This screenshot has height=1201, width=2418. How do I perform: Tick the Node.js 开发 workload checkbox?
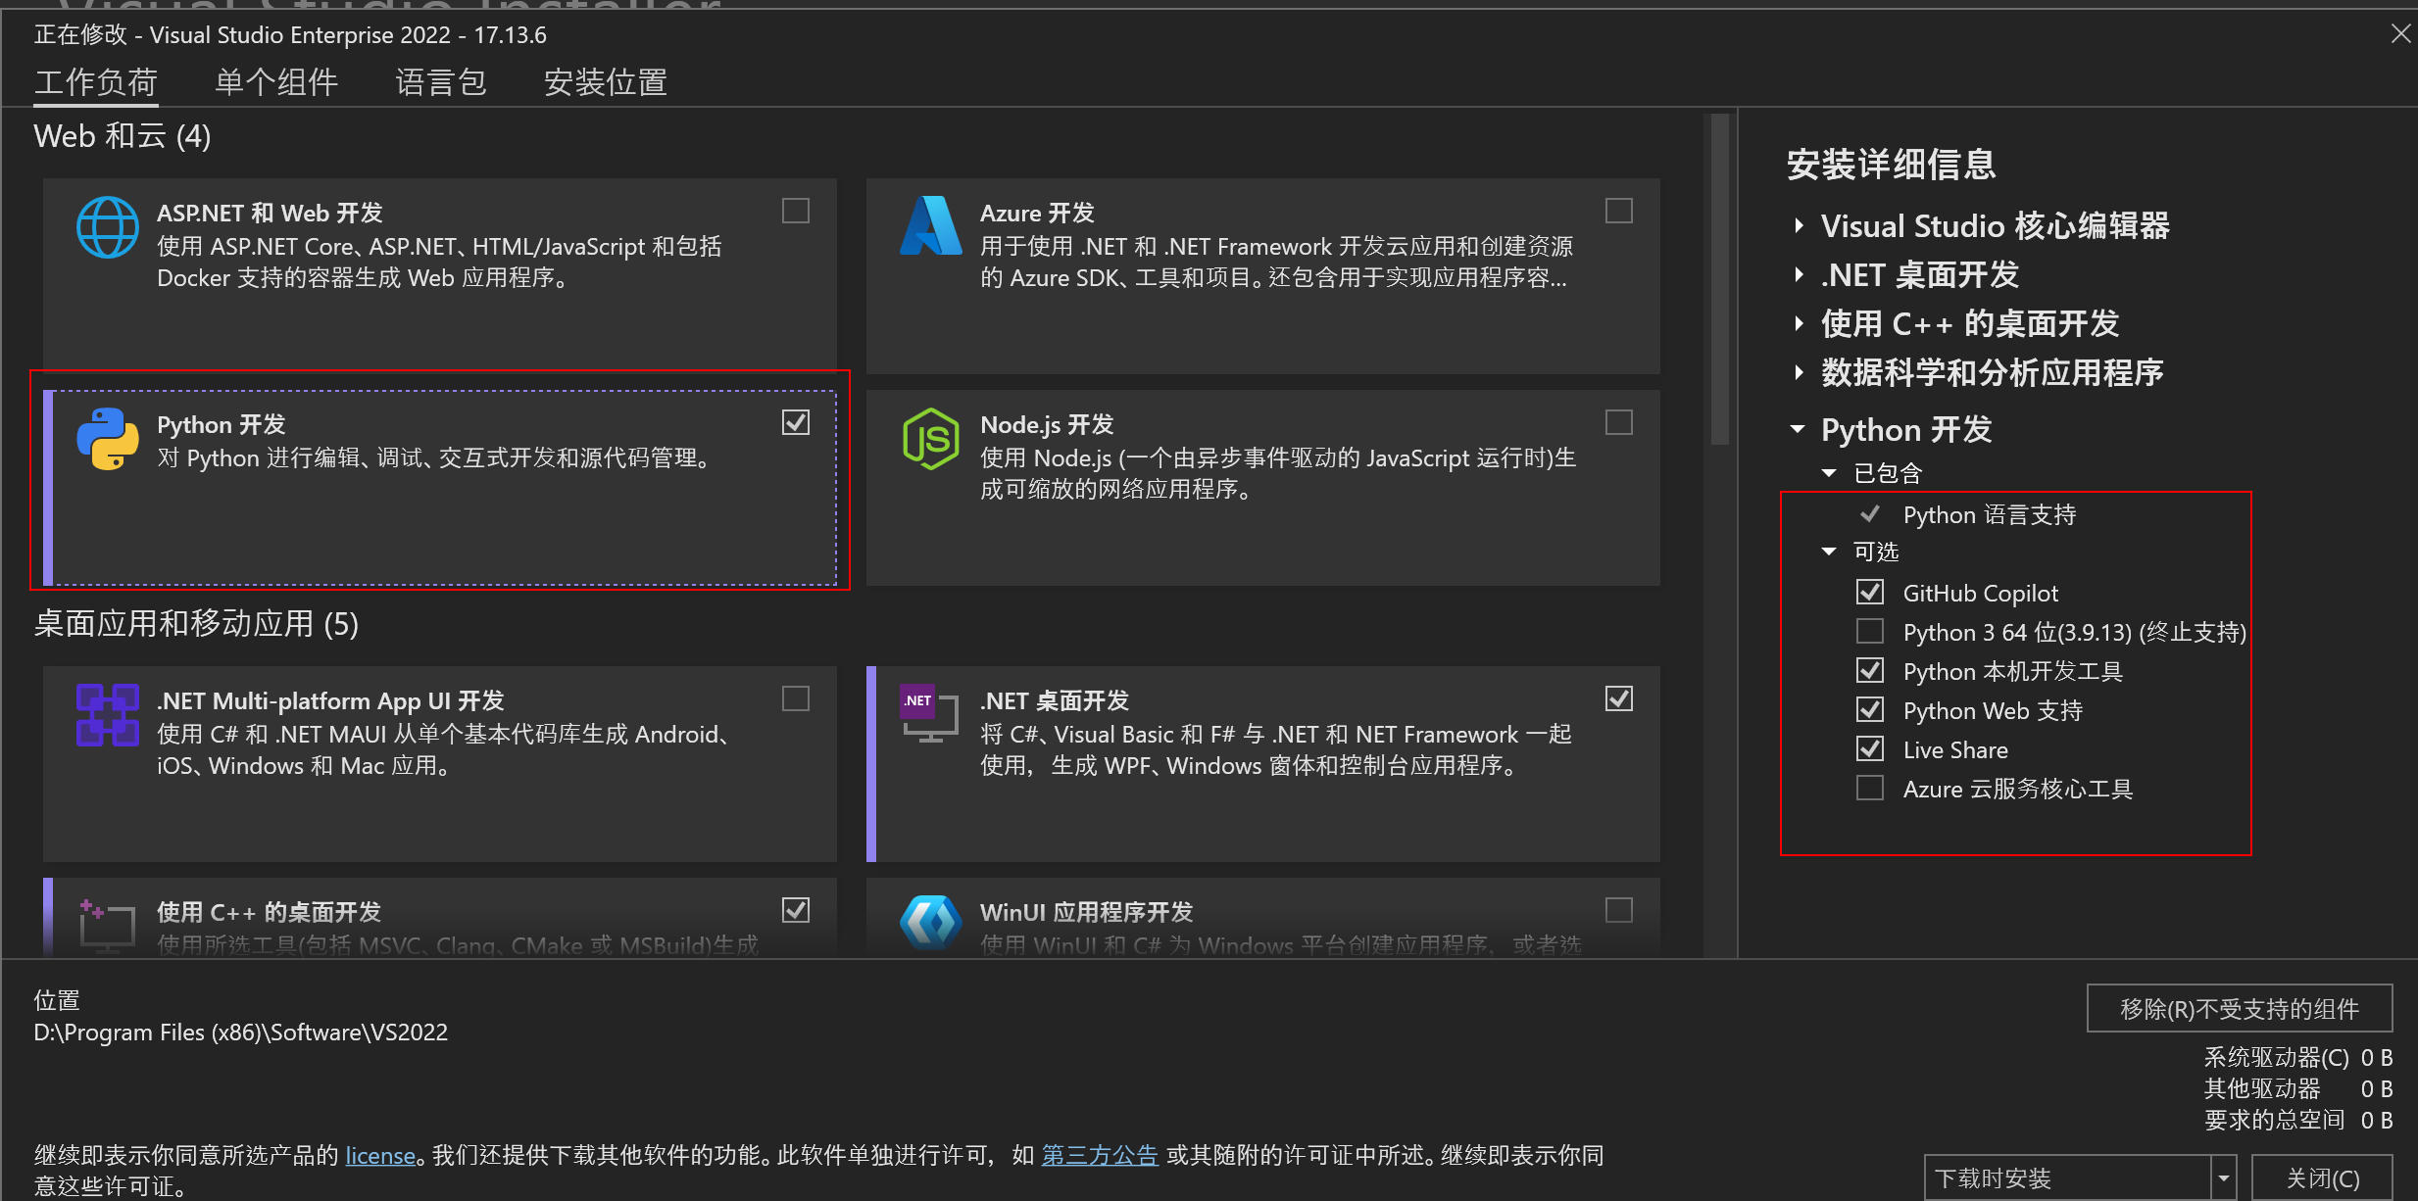tap(1618, 423)
